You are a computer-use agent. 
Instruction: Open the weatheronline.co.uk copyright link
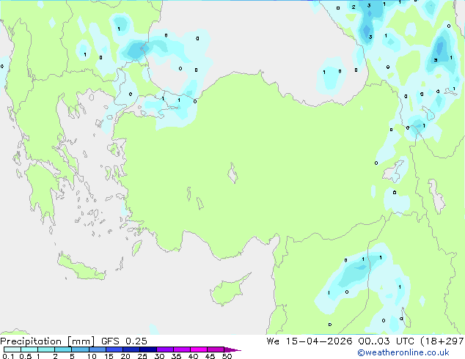(x=403, y=352)
